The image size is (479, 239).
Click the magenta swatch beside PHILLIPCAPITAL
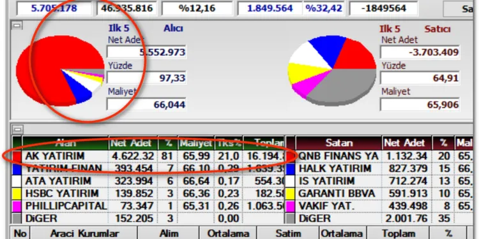(x=17, y=206)
